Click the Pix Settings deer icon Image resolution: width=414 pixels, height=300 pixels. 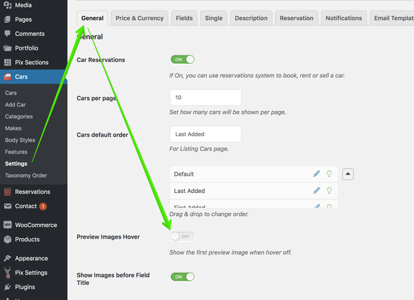tap(8, 272)
